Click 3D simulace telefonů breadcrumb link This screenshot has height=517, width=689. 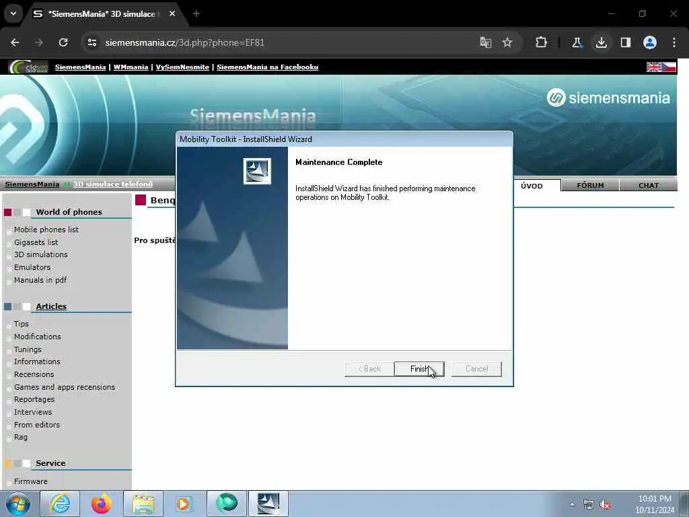point(112,184)
